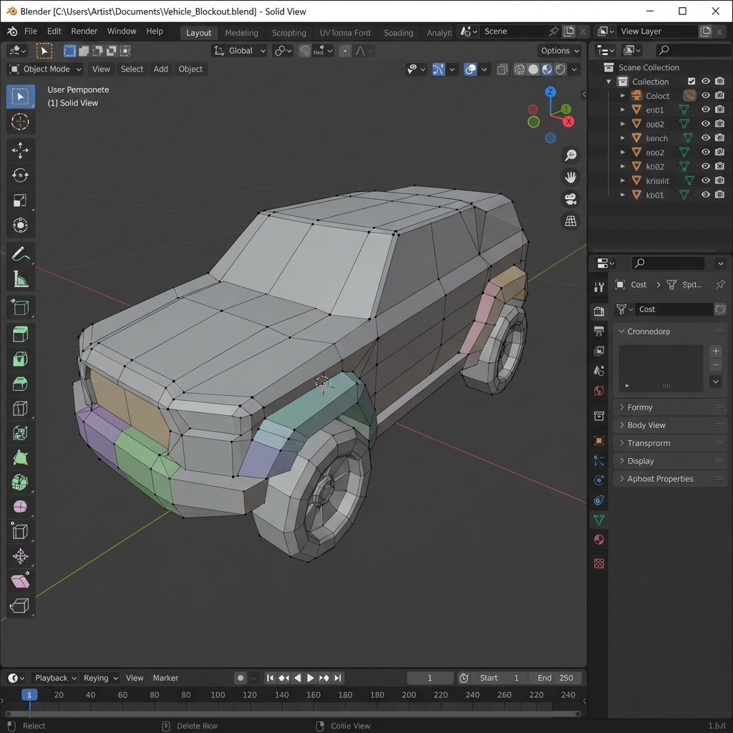
Task: Open the checkered Texture Properties tab
Action: (598, 563)
